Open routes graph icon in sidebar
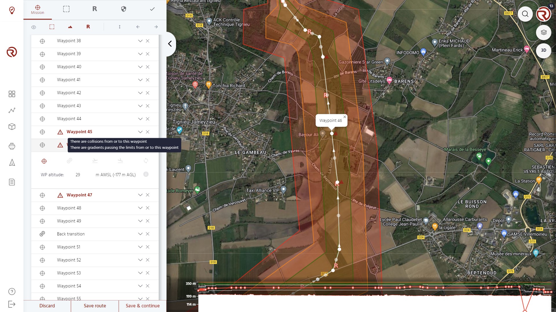 (12, 110)
